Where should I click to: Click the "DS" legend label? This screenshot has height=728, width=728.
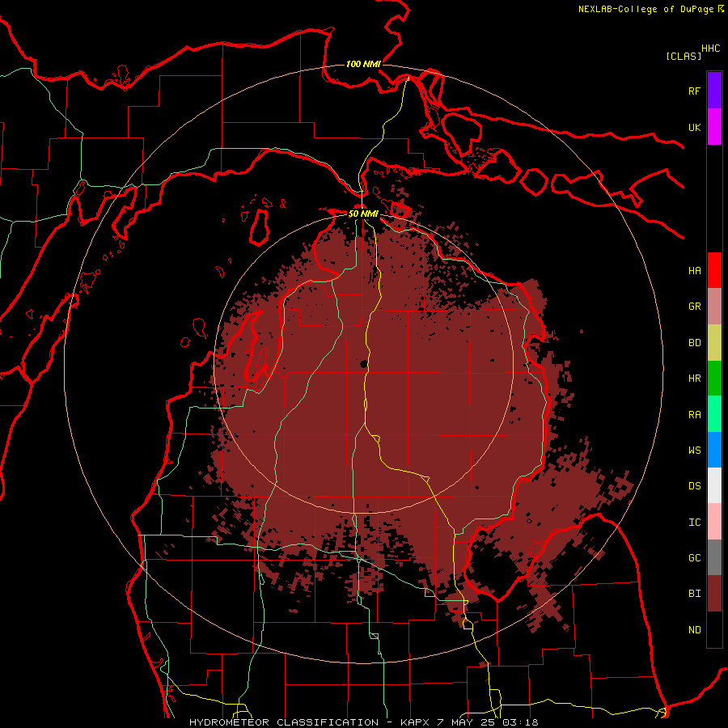point(694,486)
